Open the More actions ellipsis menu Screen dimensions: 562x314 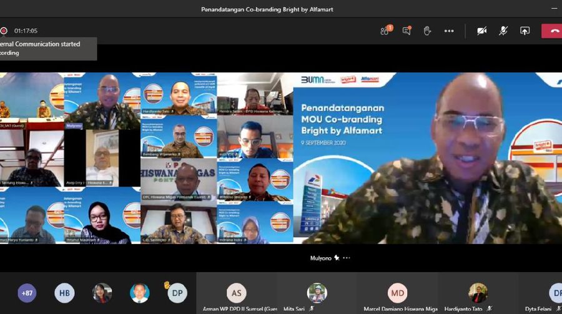[449, 31]
